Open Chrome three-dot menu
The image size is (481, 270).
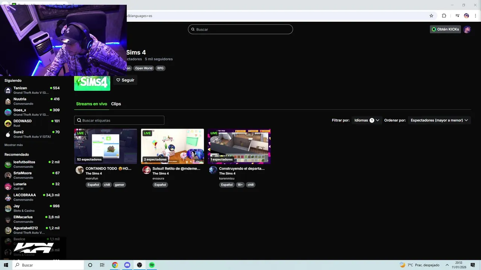(475, 16)
